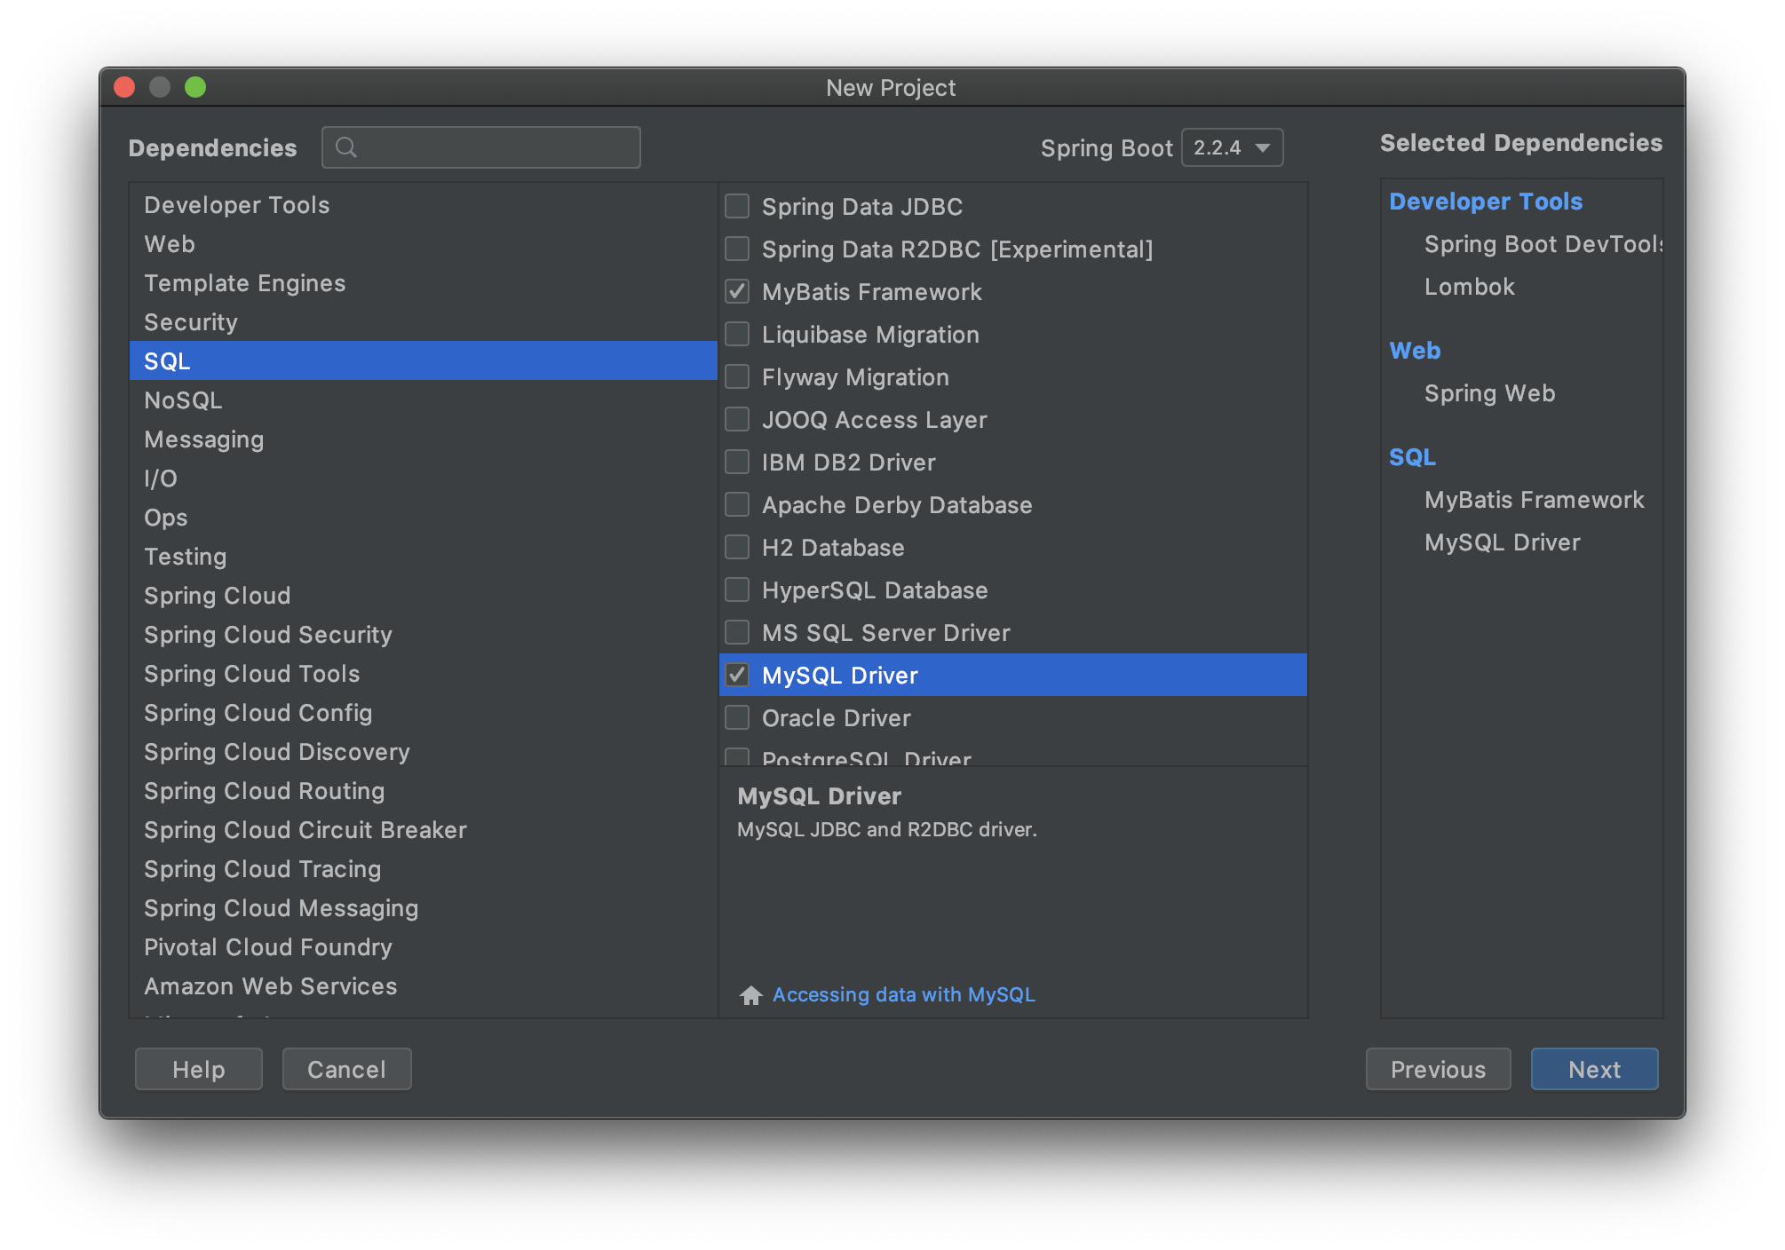Click the home icon beside MySQL guide link
Image resolution: width=1785 pixels, height=1250 pixels.
751,995
